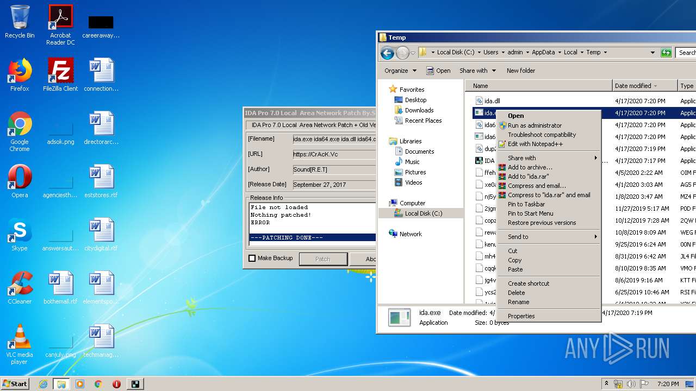Click Chrome icon in taskbar

tap(98, 384)
